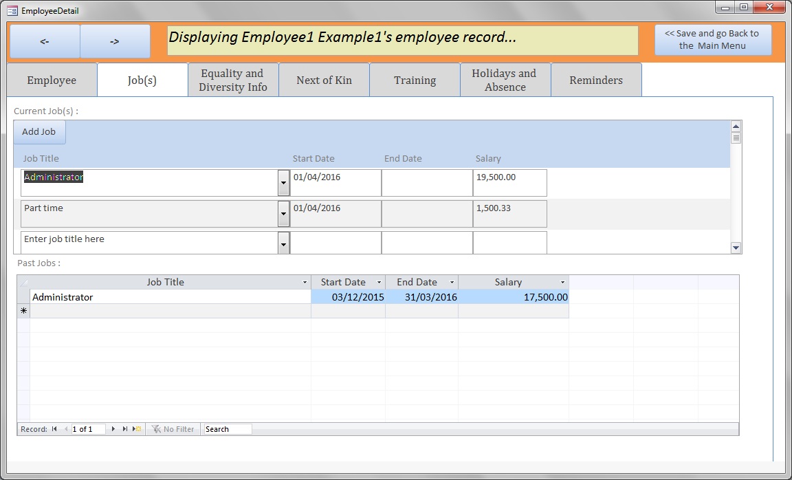This screenshot has height=480, width=792.
Task: Click the No Filter indicator
Action: click(173, 429)
